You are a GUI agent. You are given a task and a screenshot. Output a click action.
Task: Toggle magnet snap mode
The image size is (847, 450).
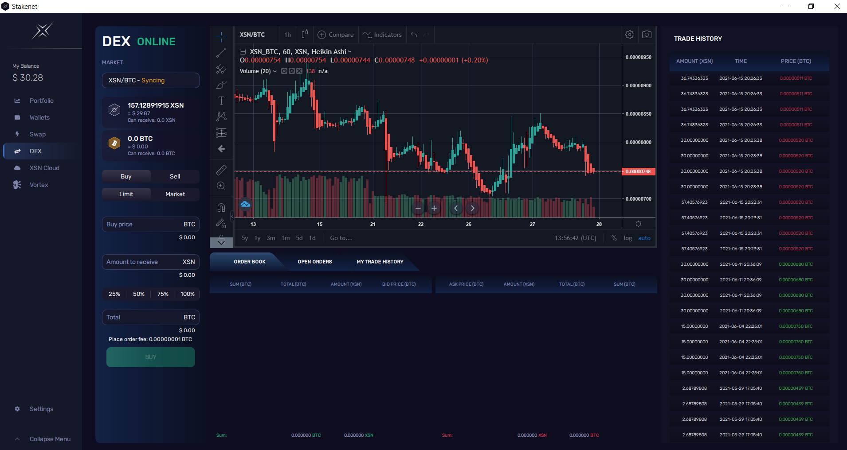(x=221, y=207)
